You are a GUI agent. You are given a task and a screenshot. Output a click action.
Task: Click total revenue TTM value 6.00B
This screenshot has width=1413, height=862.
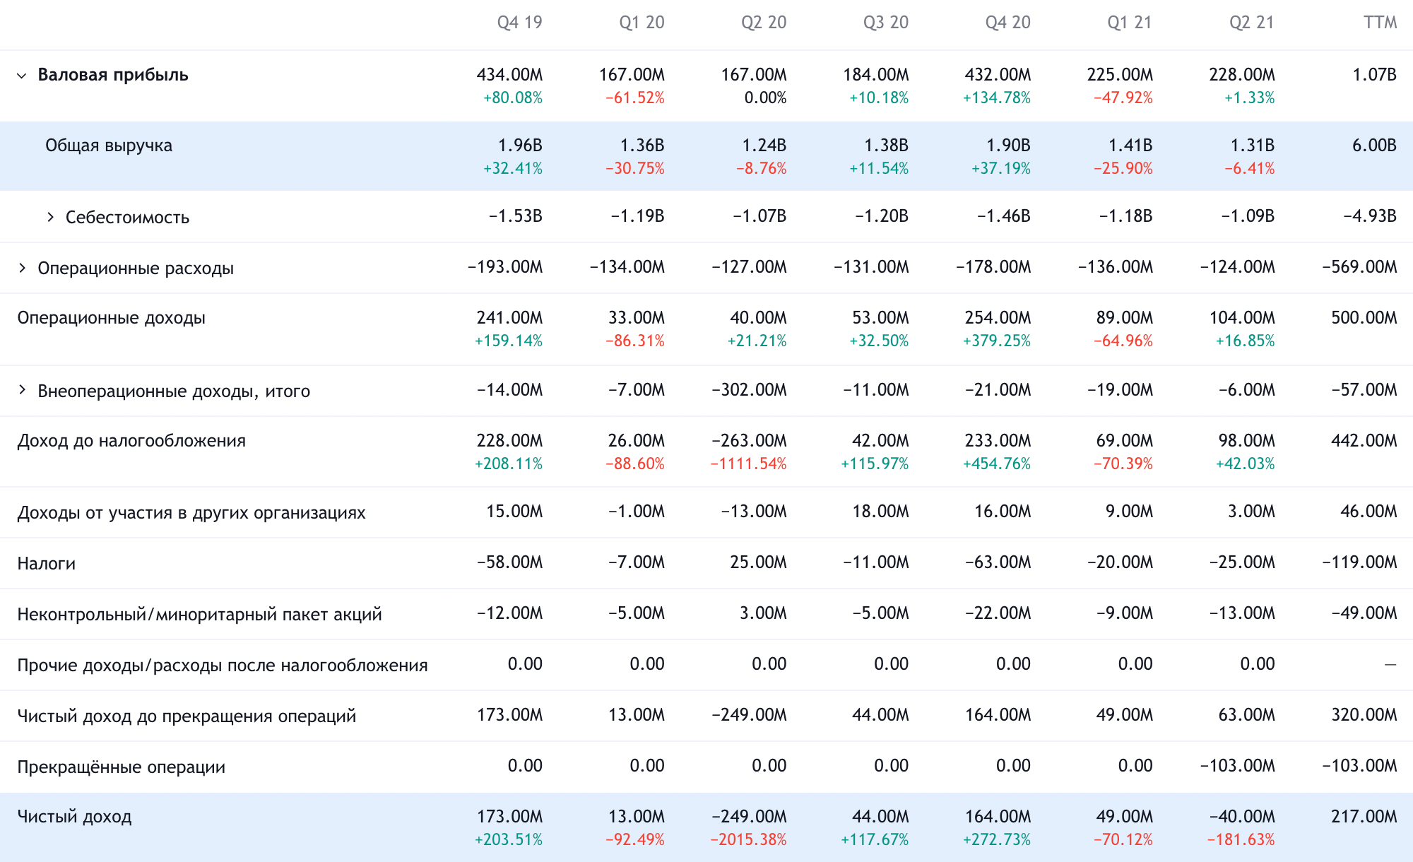coord(1374,146)
